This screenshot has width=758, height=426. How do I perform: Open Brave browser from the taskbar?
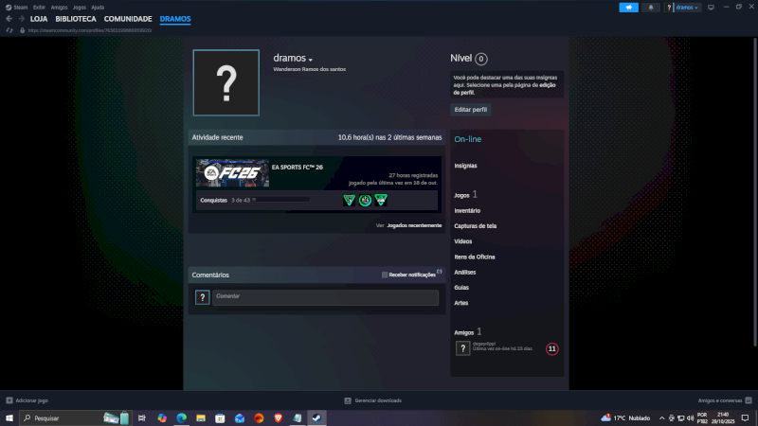point(278,417)
